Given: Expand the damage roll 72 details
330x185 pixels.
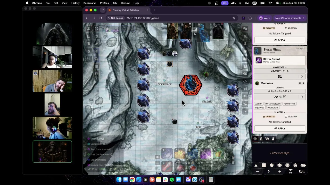Looking at the screenshot, I should point(302,97).
